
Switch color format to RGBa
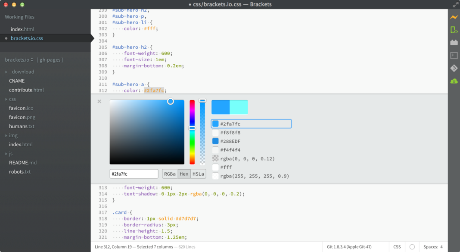pos(170,173)
